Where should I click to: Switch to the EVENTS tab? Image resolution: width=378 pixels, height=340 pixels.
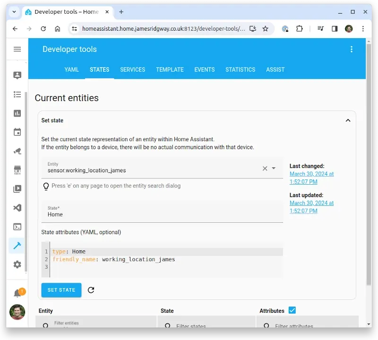pyautogui.click(x=205, y=69)
